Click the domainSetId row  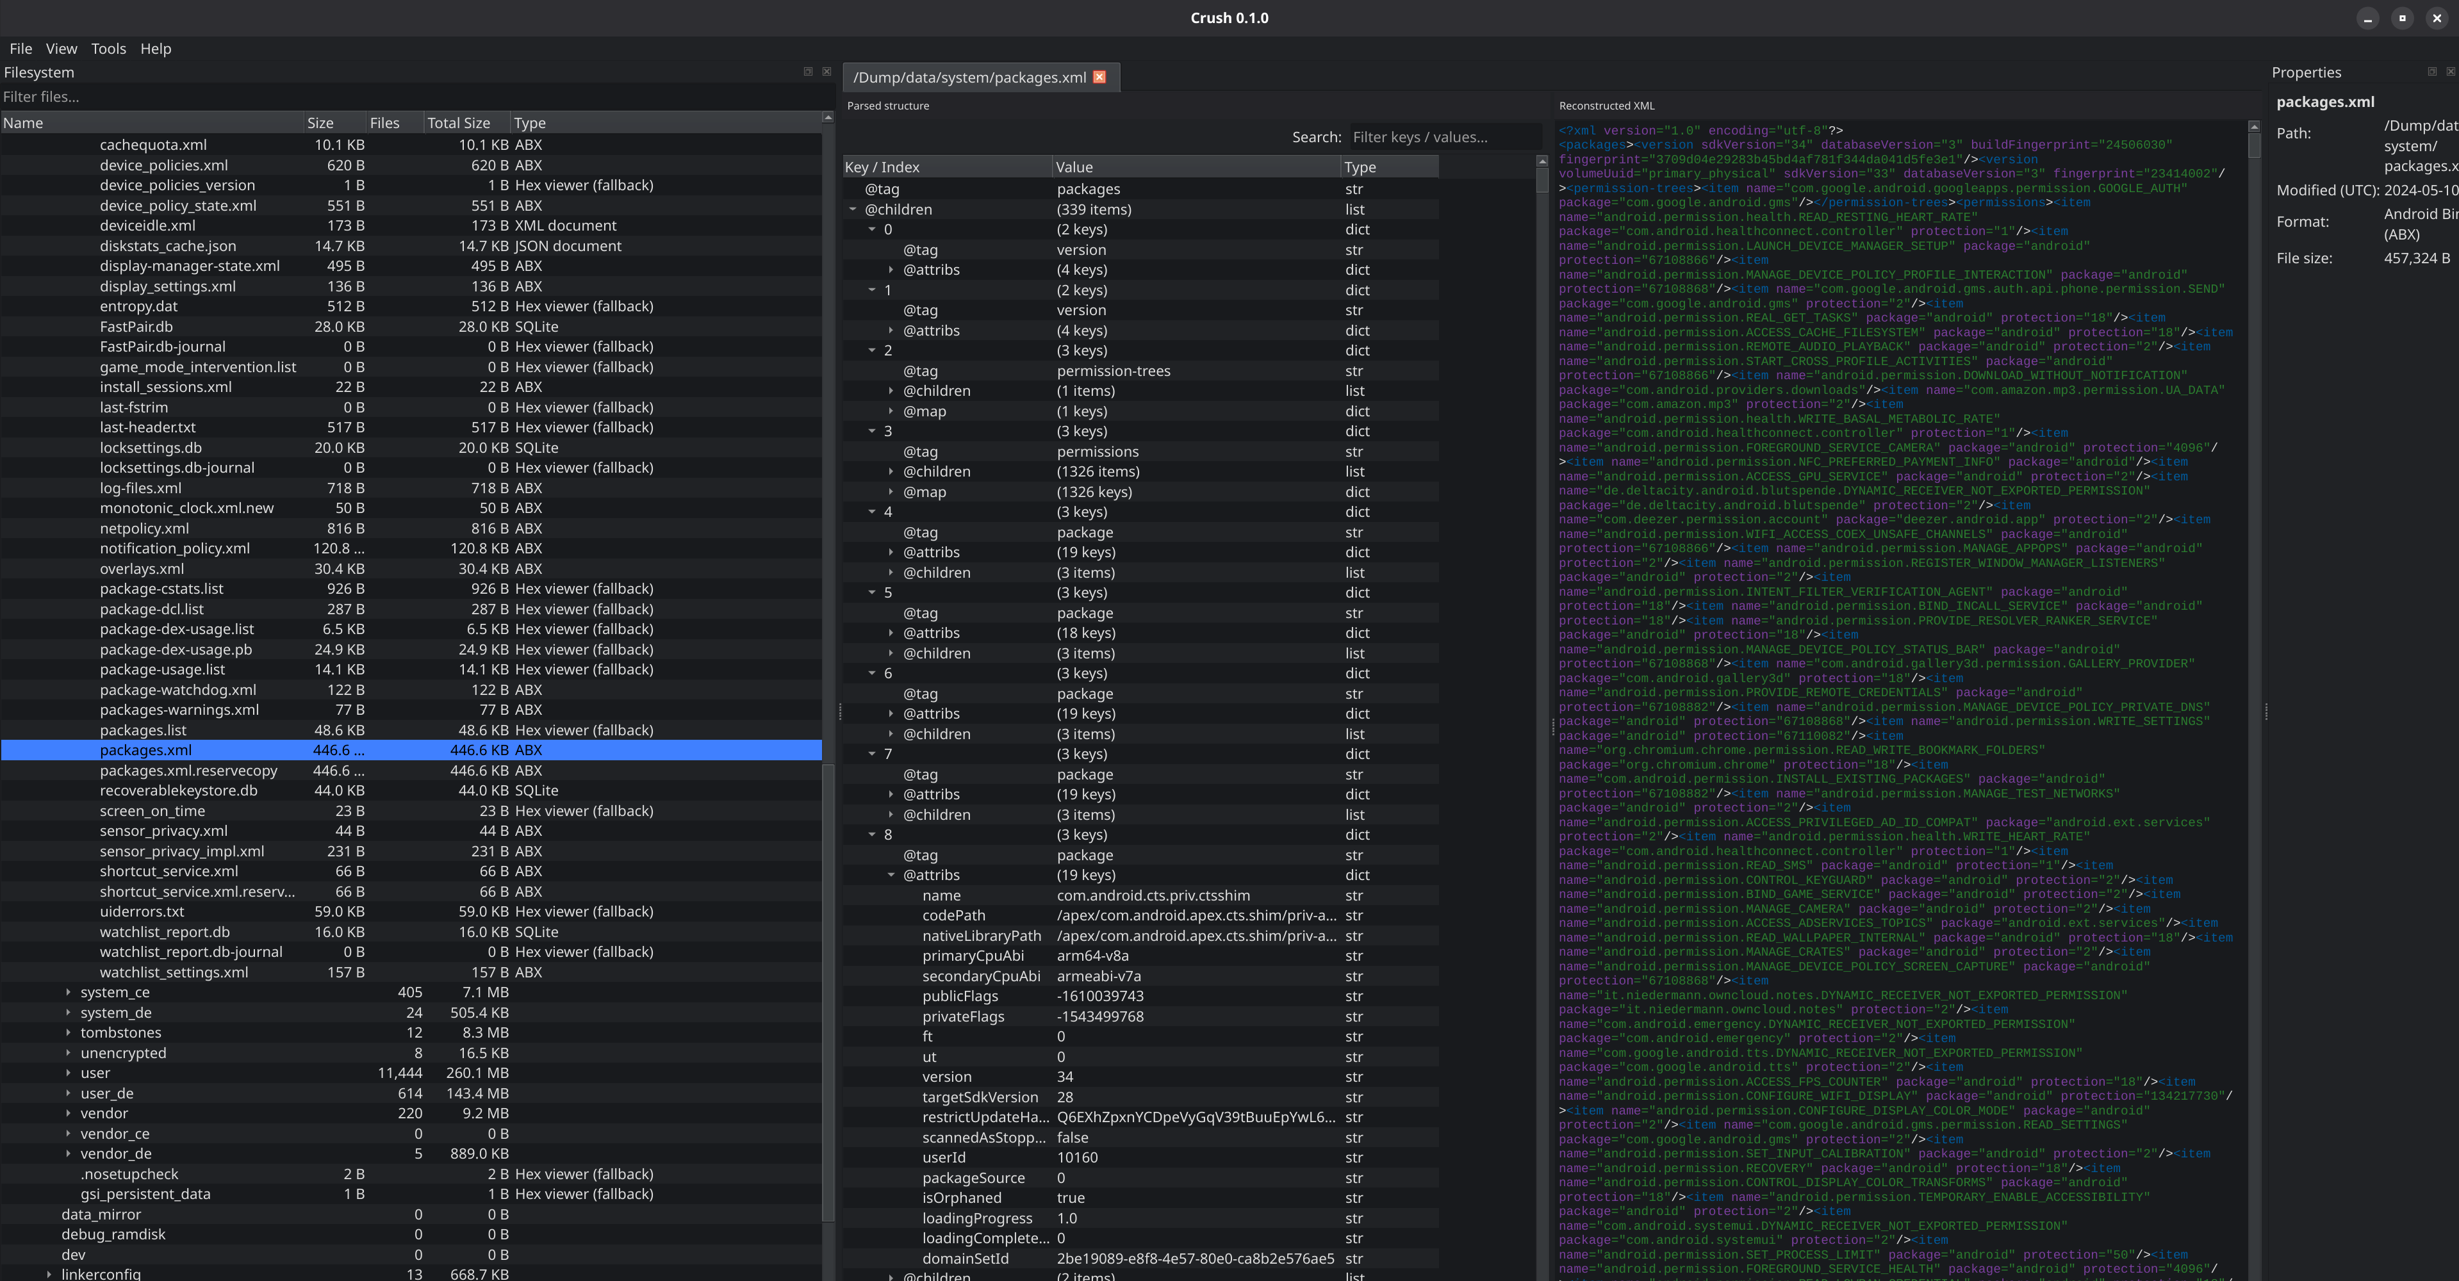[1140, 1258]
